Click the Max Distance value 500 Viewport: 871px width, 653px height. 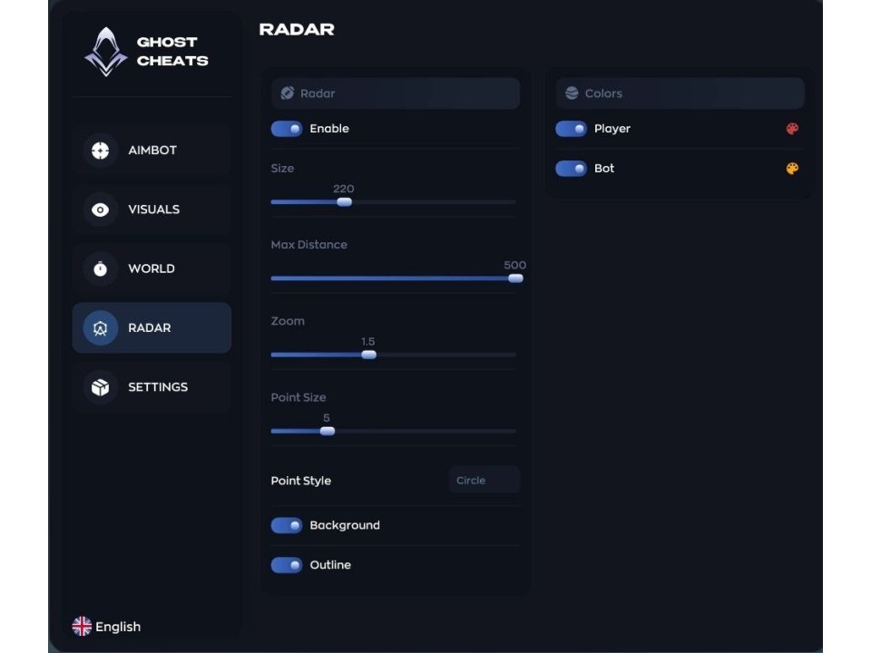coord(515,266)
